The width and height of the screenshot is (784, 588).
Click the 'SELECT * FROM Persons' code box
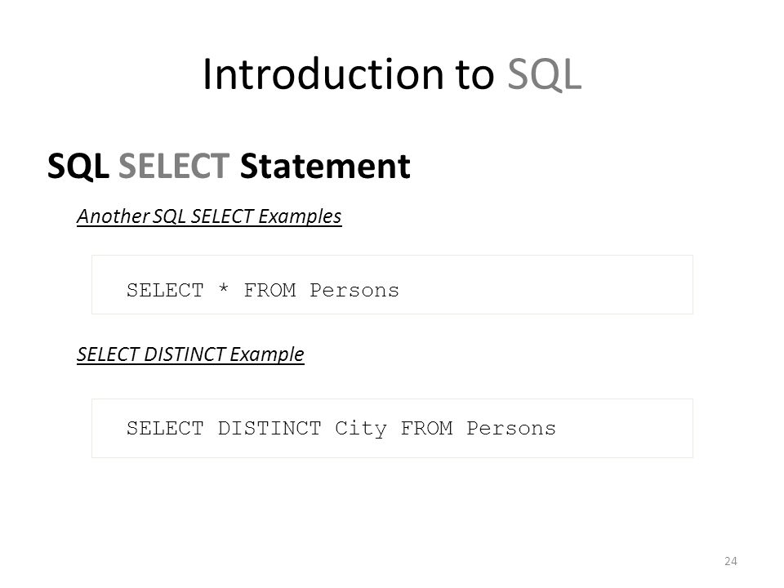(x=392, y=284)
